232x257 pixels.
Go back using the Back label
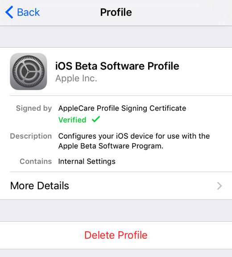(29, 12)
